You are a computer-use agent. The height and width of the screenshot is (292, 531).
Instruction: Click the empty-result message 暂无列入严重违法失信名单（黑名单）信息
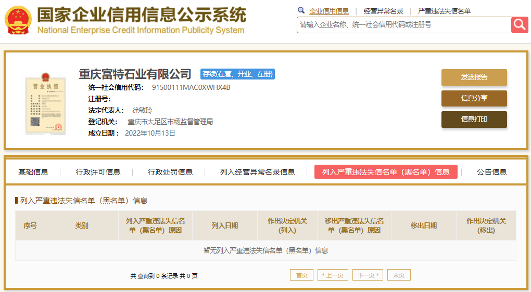[266, 250]
